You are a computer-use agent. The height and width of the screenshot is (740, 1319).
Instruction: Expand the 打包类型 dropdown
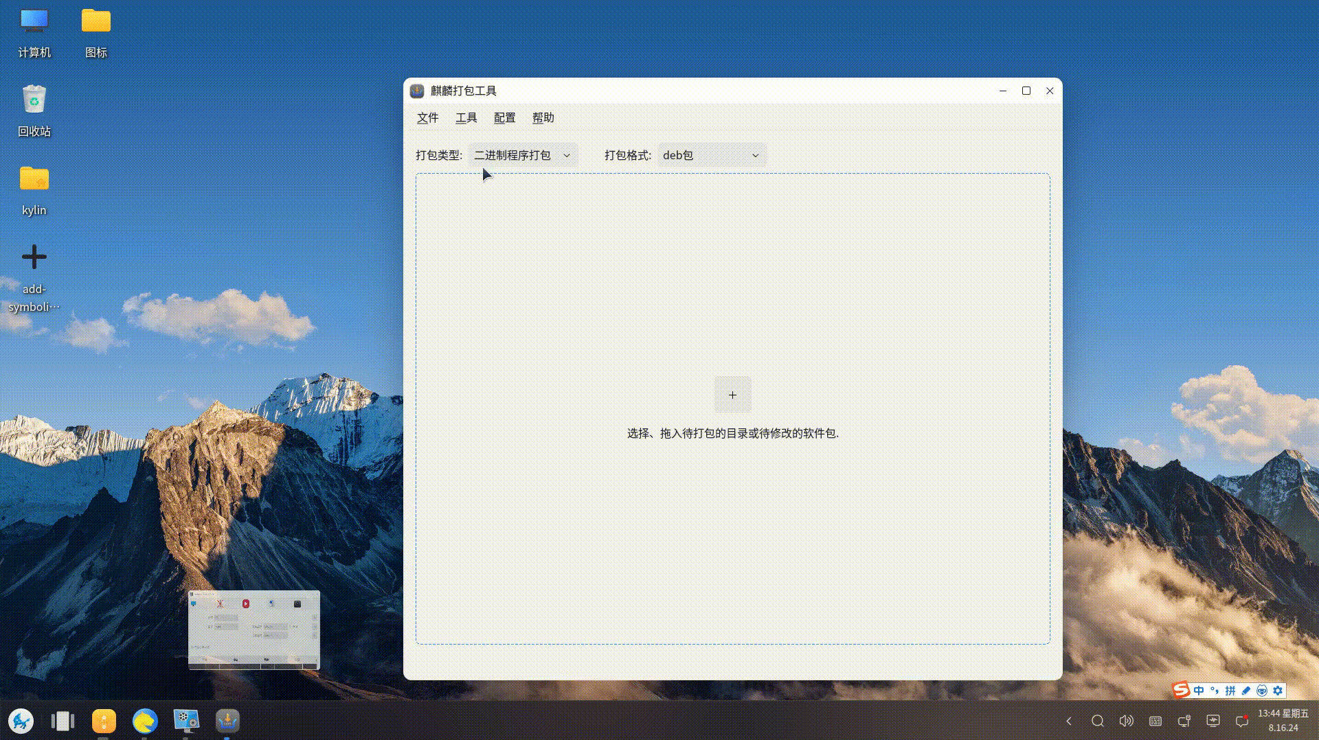522,156
